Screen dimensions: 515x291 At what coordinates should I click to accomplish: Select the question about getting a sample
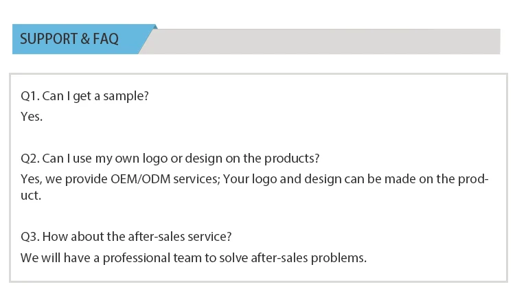[84, 96]
